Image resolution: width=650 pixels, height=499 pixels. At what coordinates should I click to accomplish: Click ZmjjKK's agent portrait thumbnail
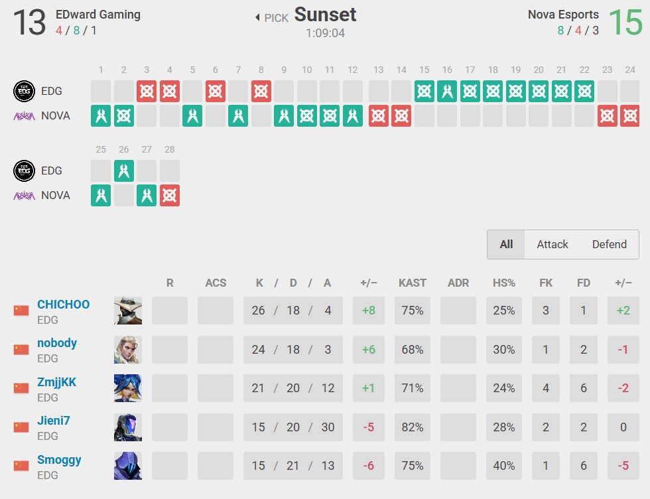coord(128,388)
